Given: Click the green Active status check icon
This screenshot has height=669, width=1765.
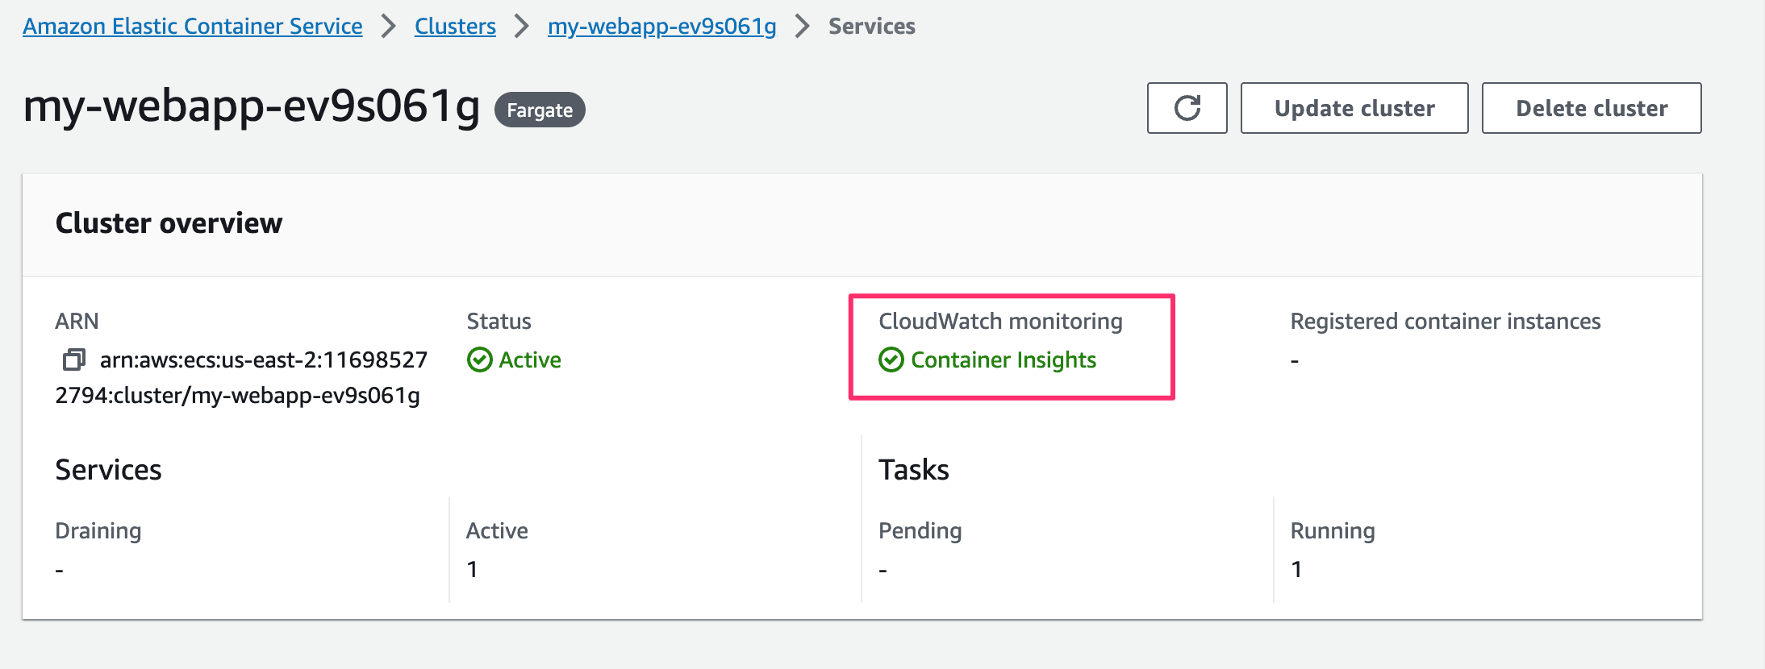Looking at the screenshot, I should point(479,359).
